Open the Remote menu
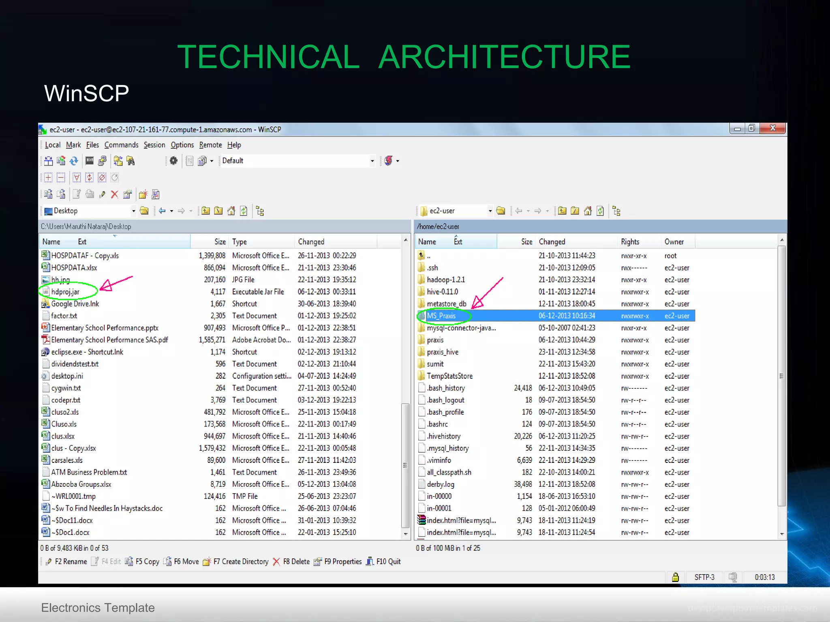This screenshot has height=622, width=830. (x=210, y=145)
